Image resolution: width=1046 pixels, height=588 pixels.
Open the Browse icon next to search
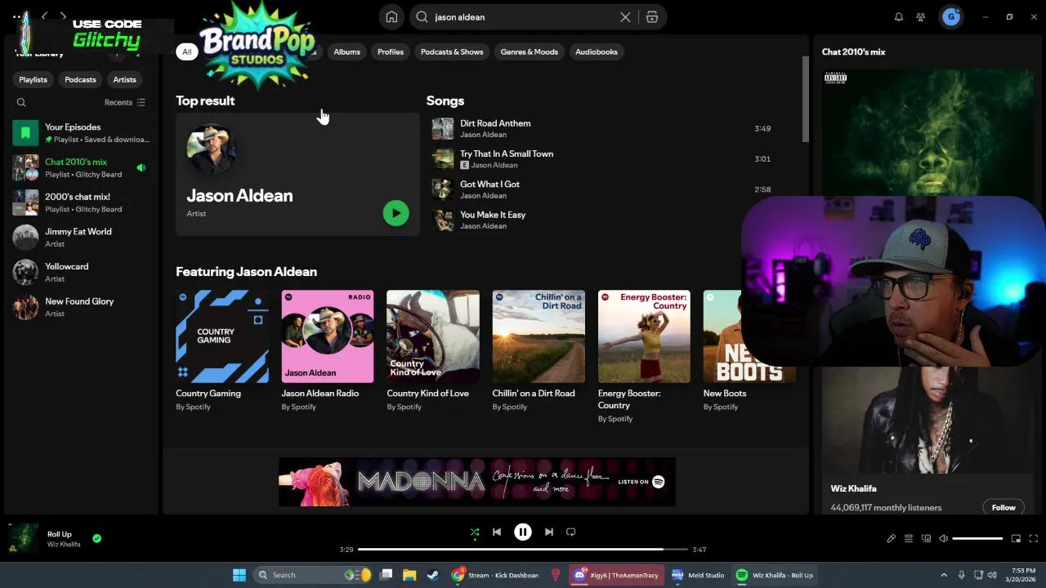point(651,17)
